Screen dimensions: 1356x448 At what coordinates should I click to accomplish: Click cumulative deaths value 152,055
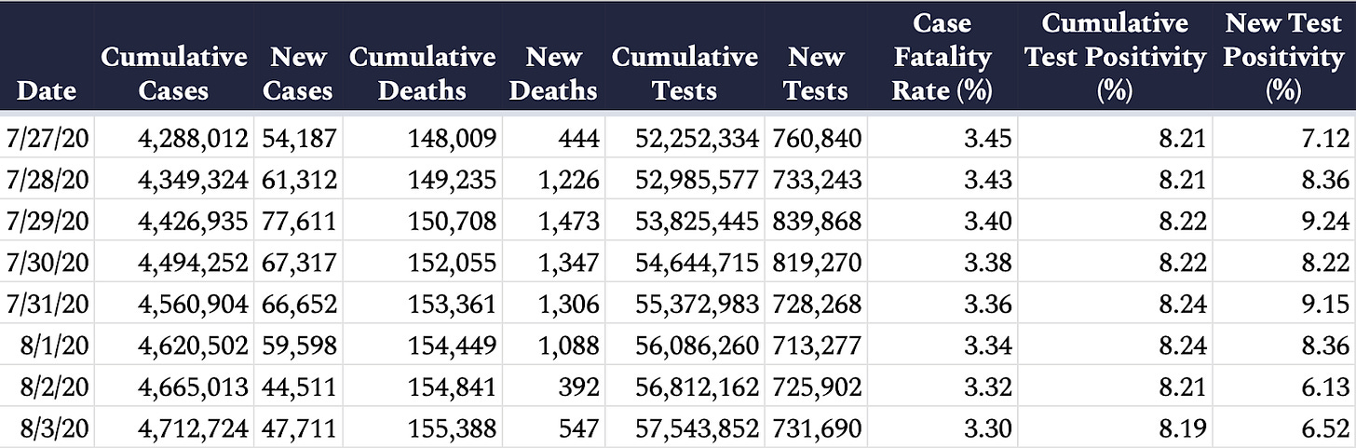point(451,264)
